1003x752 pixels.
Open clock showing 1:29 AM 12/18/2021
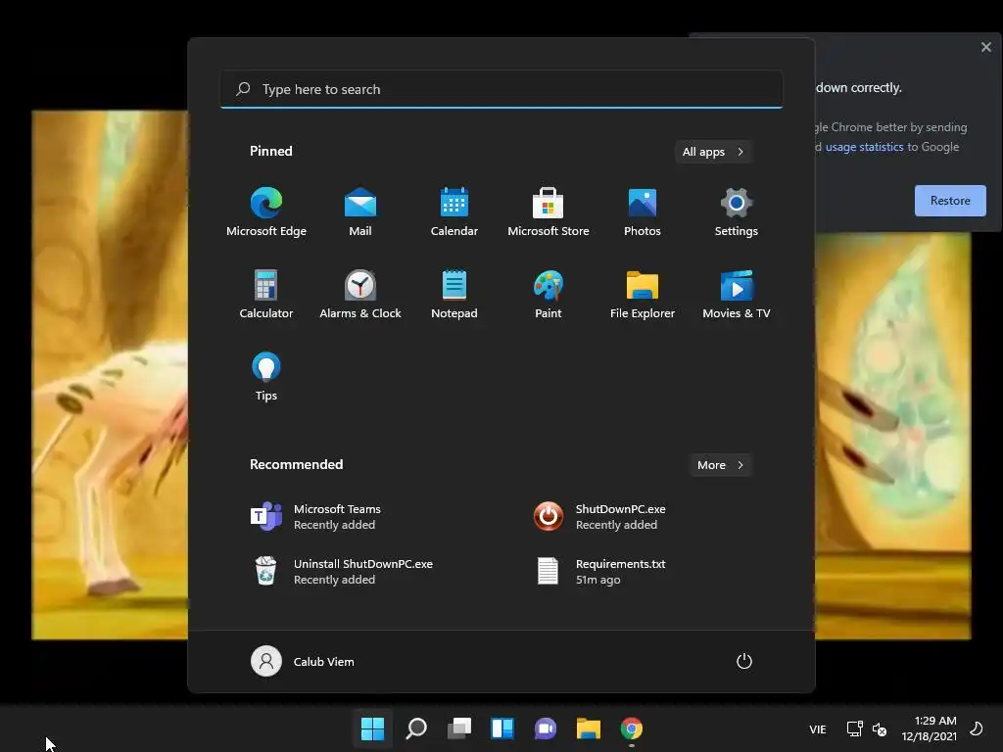click(x=929, y=728)
